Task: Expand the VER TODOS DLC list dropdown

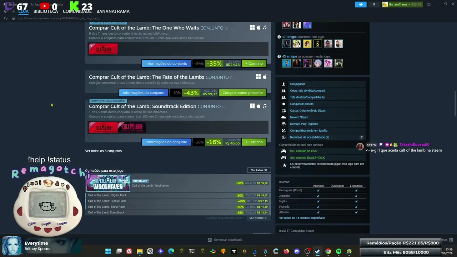Action: coord(258,218)
